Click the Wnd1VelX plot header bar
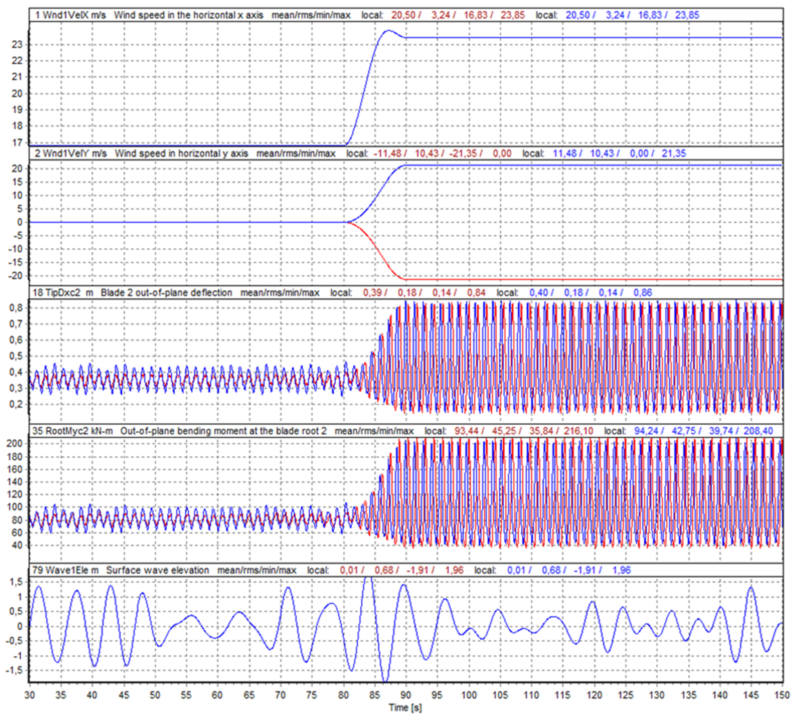 click(189, 15)
